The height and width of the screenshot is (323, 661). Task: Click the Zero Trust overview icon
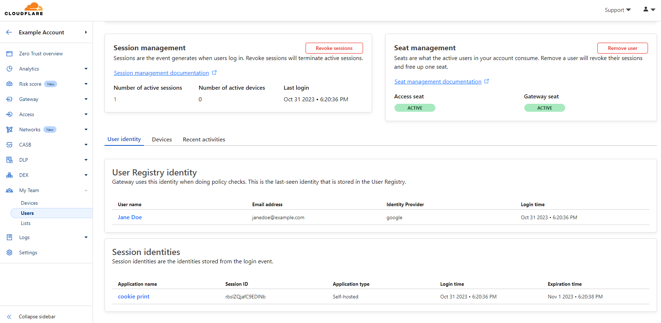pos(9,54)
